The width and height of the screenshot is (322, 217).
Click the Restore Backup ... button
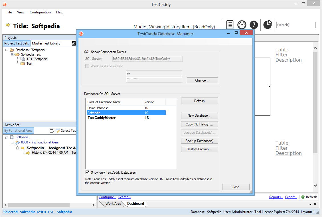click(x=199, y=149)
